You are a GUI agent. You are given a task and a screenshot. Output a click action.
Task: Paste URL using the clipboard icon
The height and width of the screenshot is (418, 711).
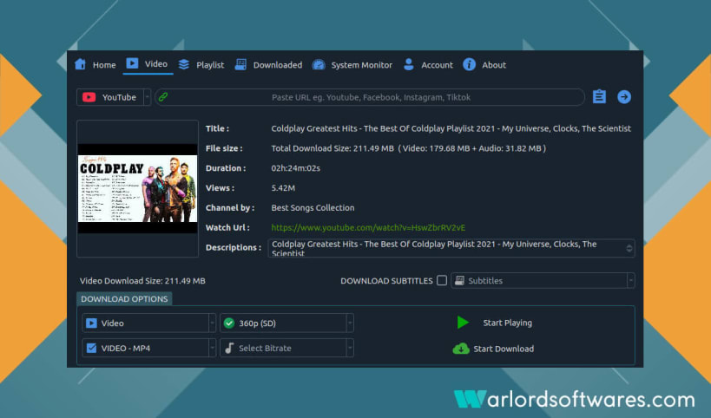(599, 96)
